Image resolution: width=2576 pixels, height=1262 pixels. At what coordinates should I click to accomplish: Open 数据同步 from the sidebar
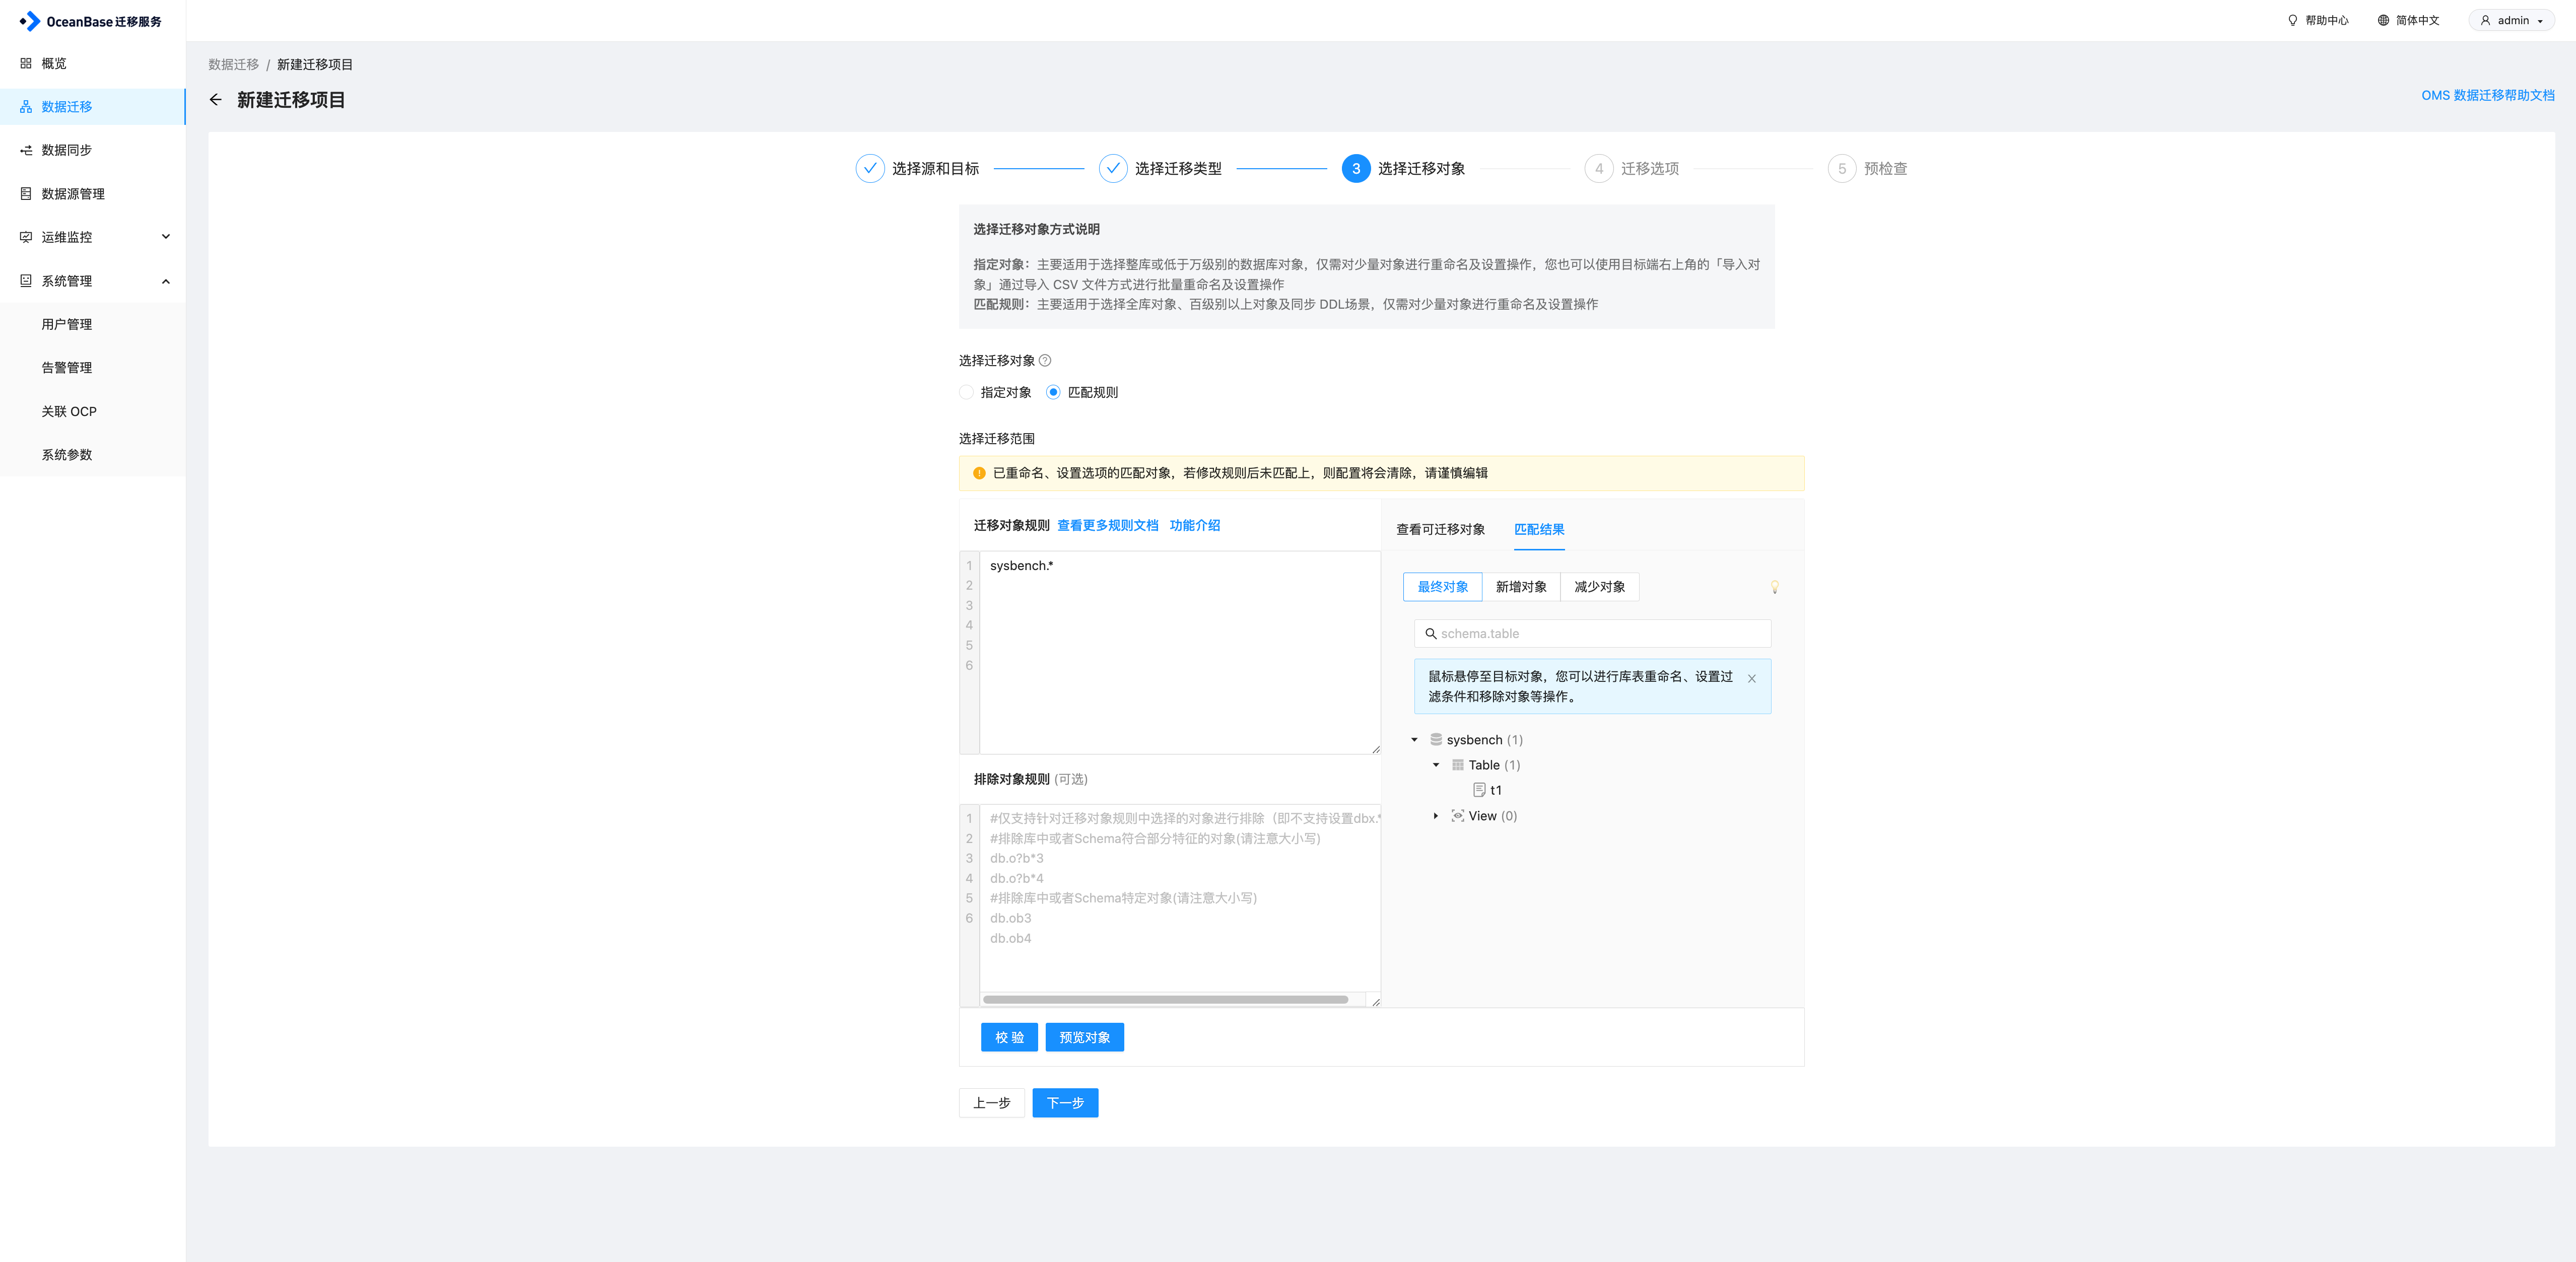point(67,150)
